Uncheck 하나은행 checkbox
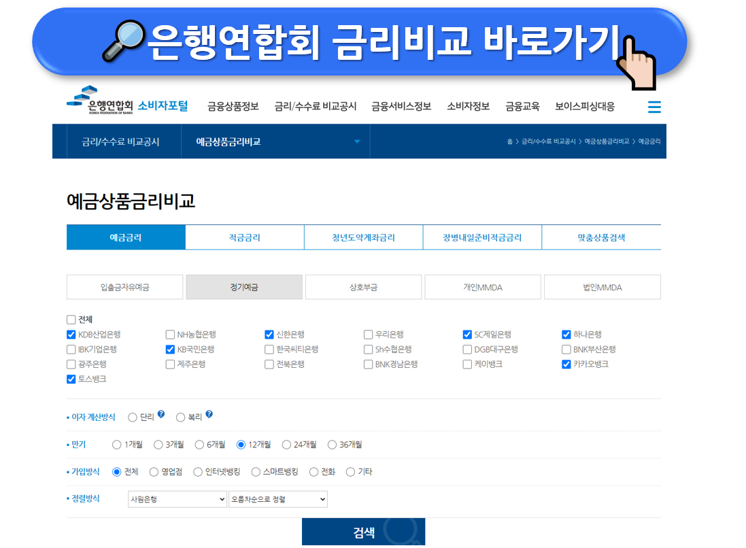Image resolution: width=746 pixels, height=548 pixels. 566,335
